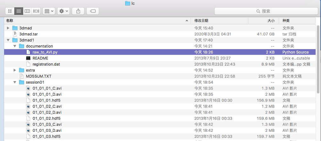Click the 纯文本文稿 kind cell
The width and height of the screenshot is (321, 141).
293,76
